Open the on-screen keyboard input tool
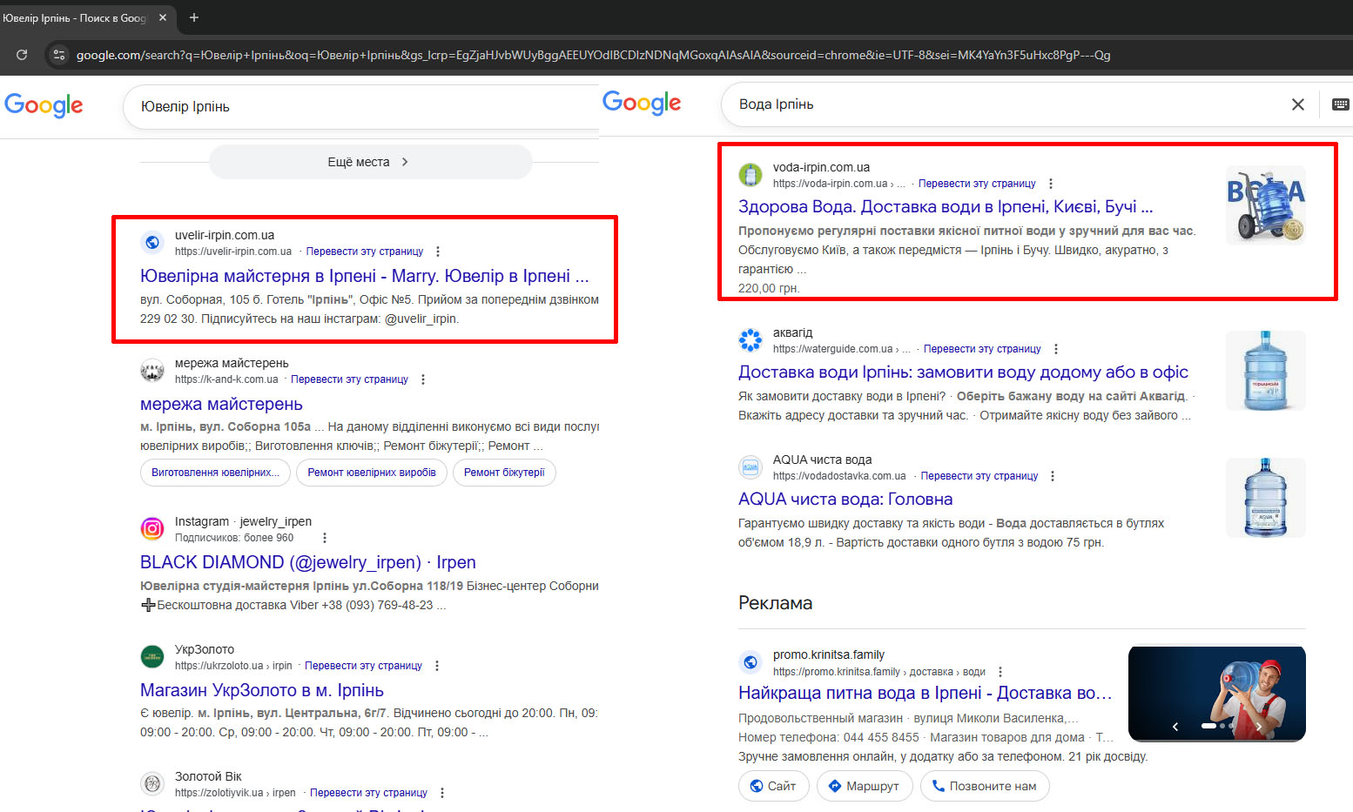 pyautogui.click(x=1341, y=104)
